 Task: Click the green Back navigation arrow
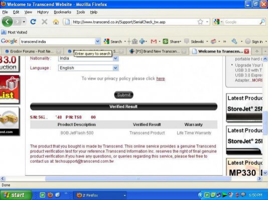point(7,22)
